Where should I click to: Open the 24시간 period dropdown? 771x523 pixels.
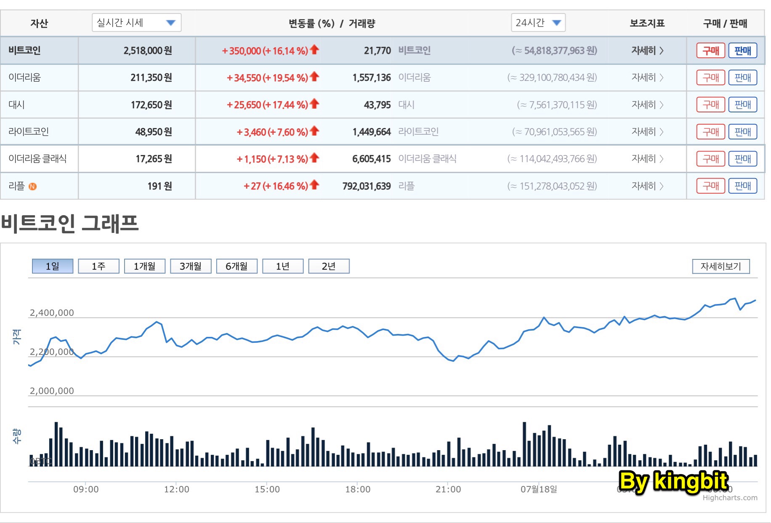[538, 23]
